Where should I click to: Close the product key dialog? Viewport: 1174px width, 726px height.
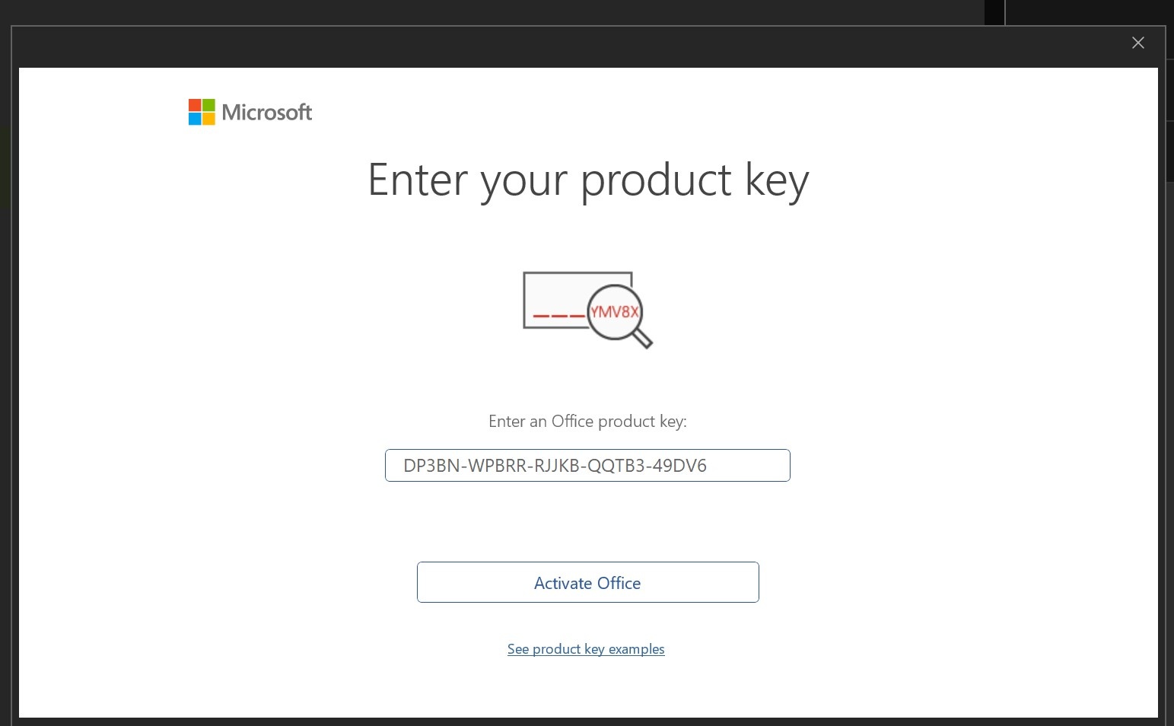tap(1138, 43)
